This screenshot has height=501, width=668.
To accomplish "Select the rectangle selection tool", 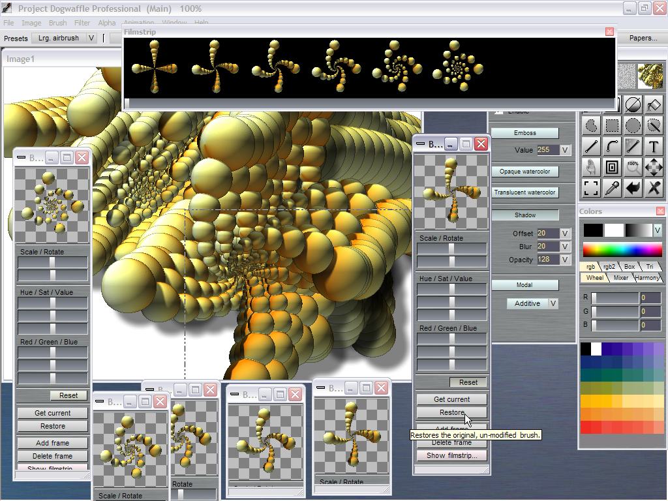I will (x=612, y=125).
